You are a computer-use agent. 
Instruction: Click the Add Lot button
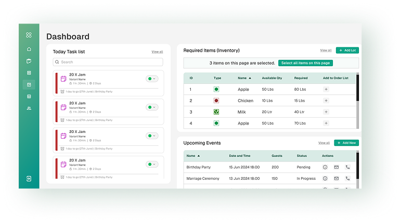pyautogui.click(x=347, y=51)
